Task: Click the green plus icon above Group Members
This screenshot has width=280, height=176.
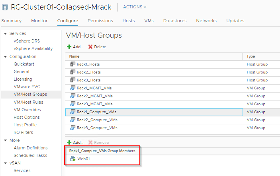Action: click(69, 143)
